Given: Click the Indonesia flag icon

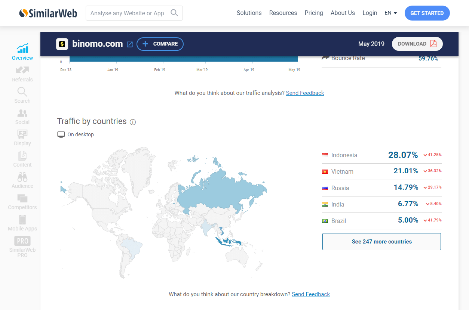Looking at the screenshot, I should [x=325, y=155].
